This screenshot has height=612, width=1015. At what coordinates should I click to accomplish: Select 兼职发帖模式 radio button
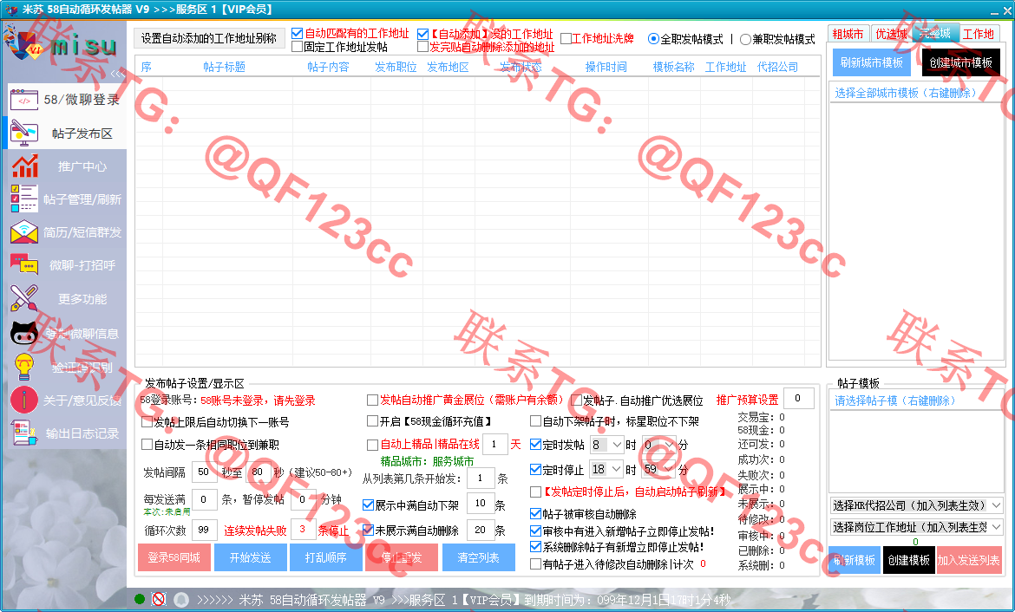click(x=745, y=39)
